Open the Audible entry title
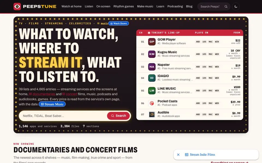 pyautogui.click(x=163, y=112)
